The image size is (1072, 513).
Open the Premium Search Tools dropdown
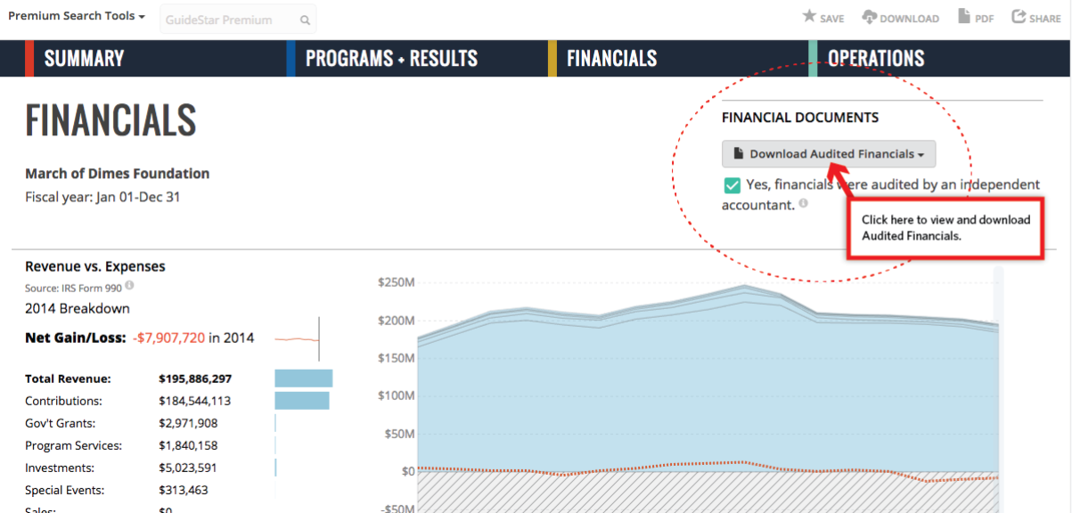click(x=76, y=15)
